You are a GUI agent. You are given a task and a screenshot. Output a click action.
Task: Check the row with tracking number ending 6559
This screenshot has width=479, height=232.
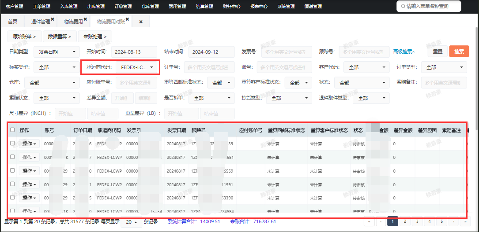pyautogui.click(x=12, y=170)
